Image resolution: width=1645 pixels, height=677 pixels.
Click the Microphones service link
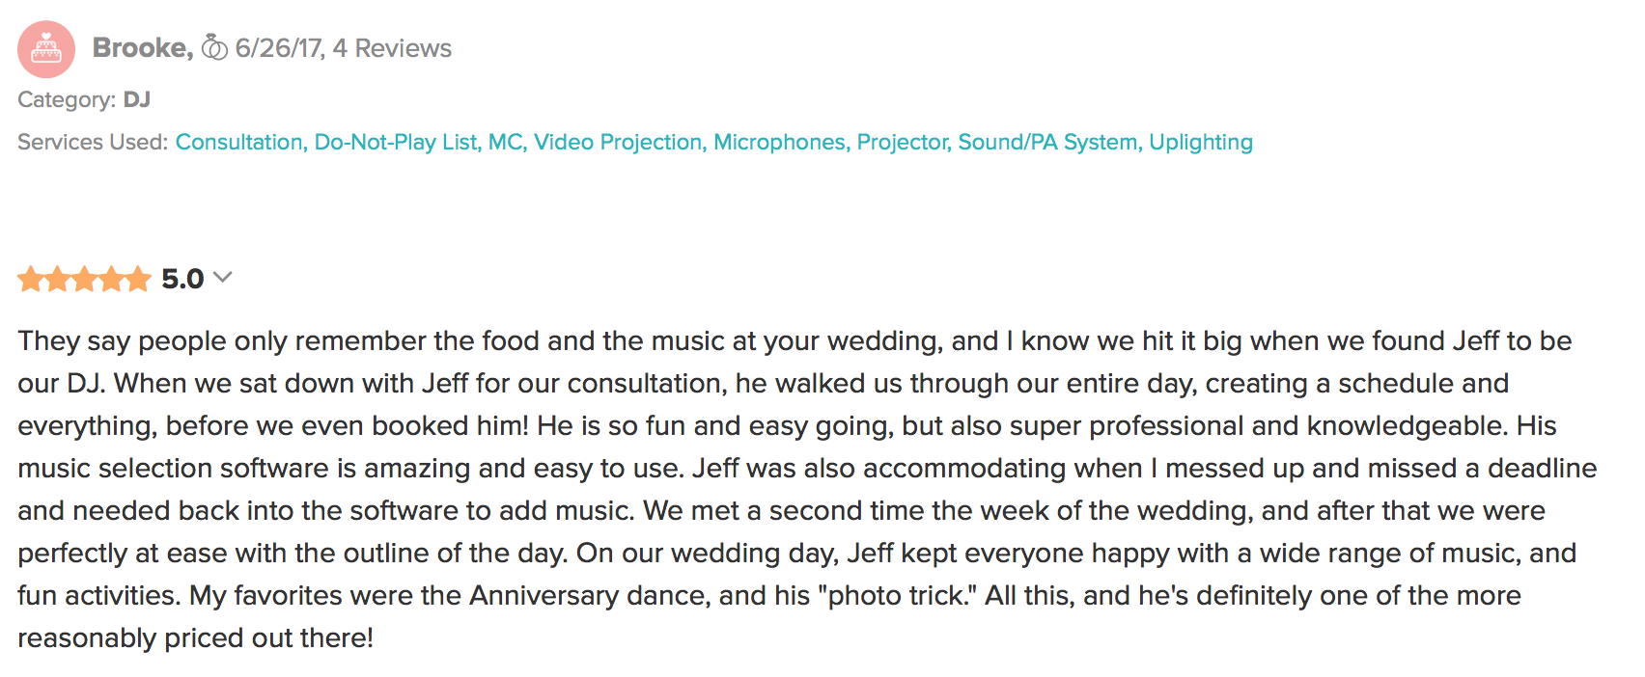[782, 142]
